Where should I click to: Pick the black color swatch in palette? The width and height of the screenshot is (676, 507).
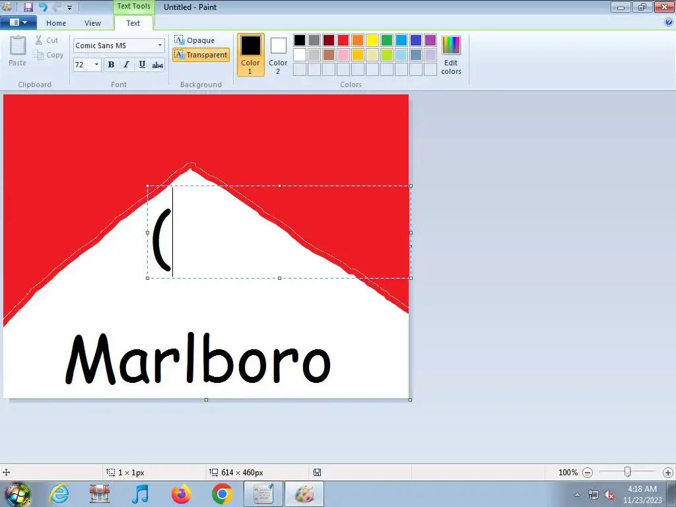(300, 40)
